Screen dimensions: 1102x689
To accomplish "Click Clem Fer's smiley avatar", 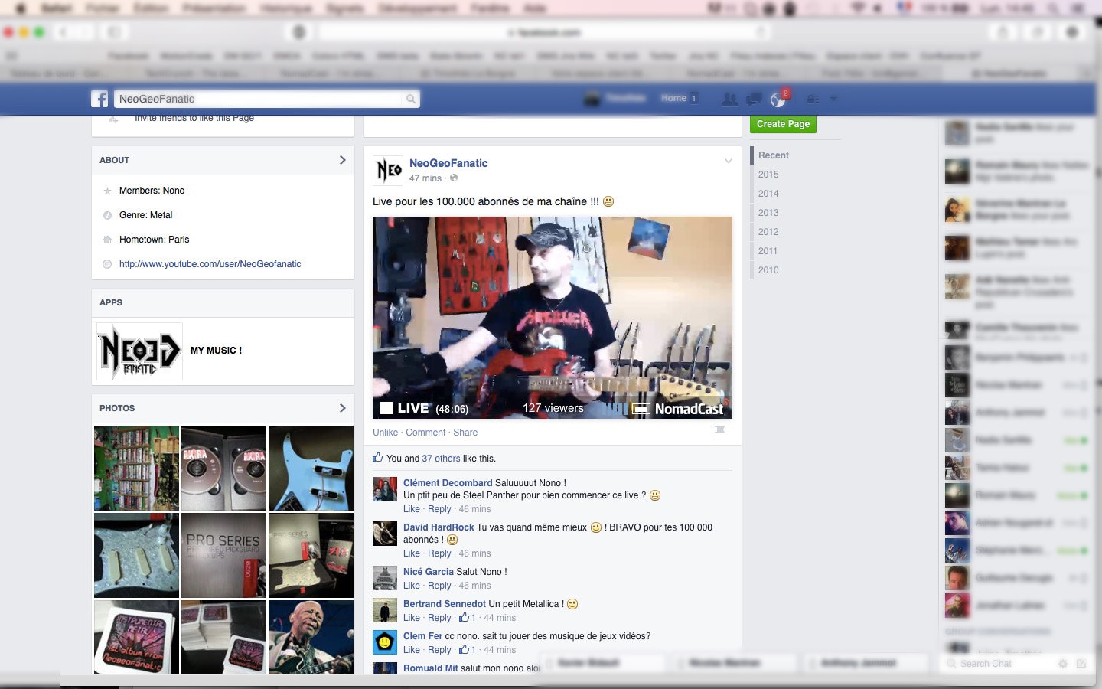I will (385, 642).
